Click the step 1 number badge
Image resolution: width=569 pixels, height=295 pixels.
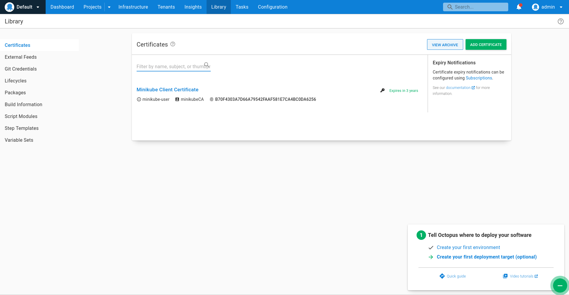[x=421, y=235]
